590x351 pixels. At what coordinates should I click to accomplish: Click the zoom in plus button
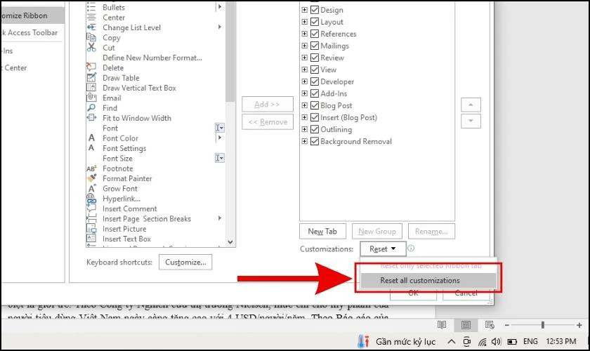579,324
